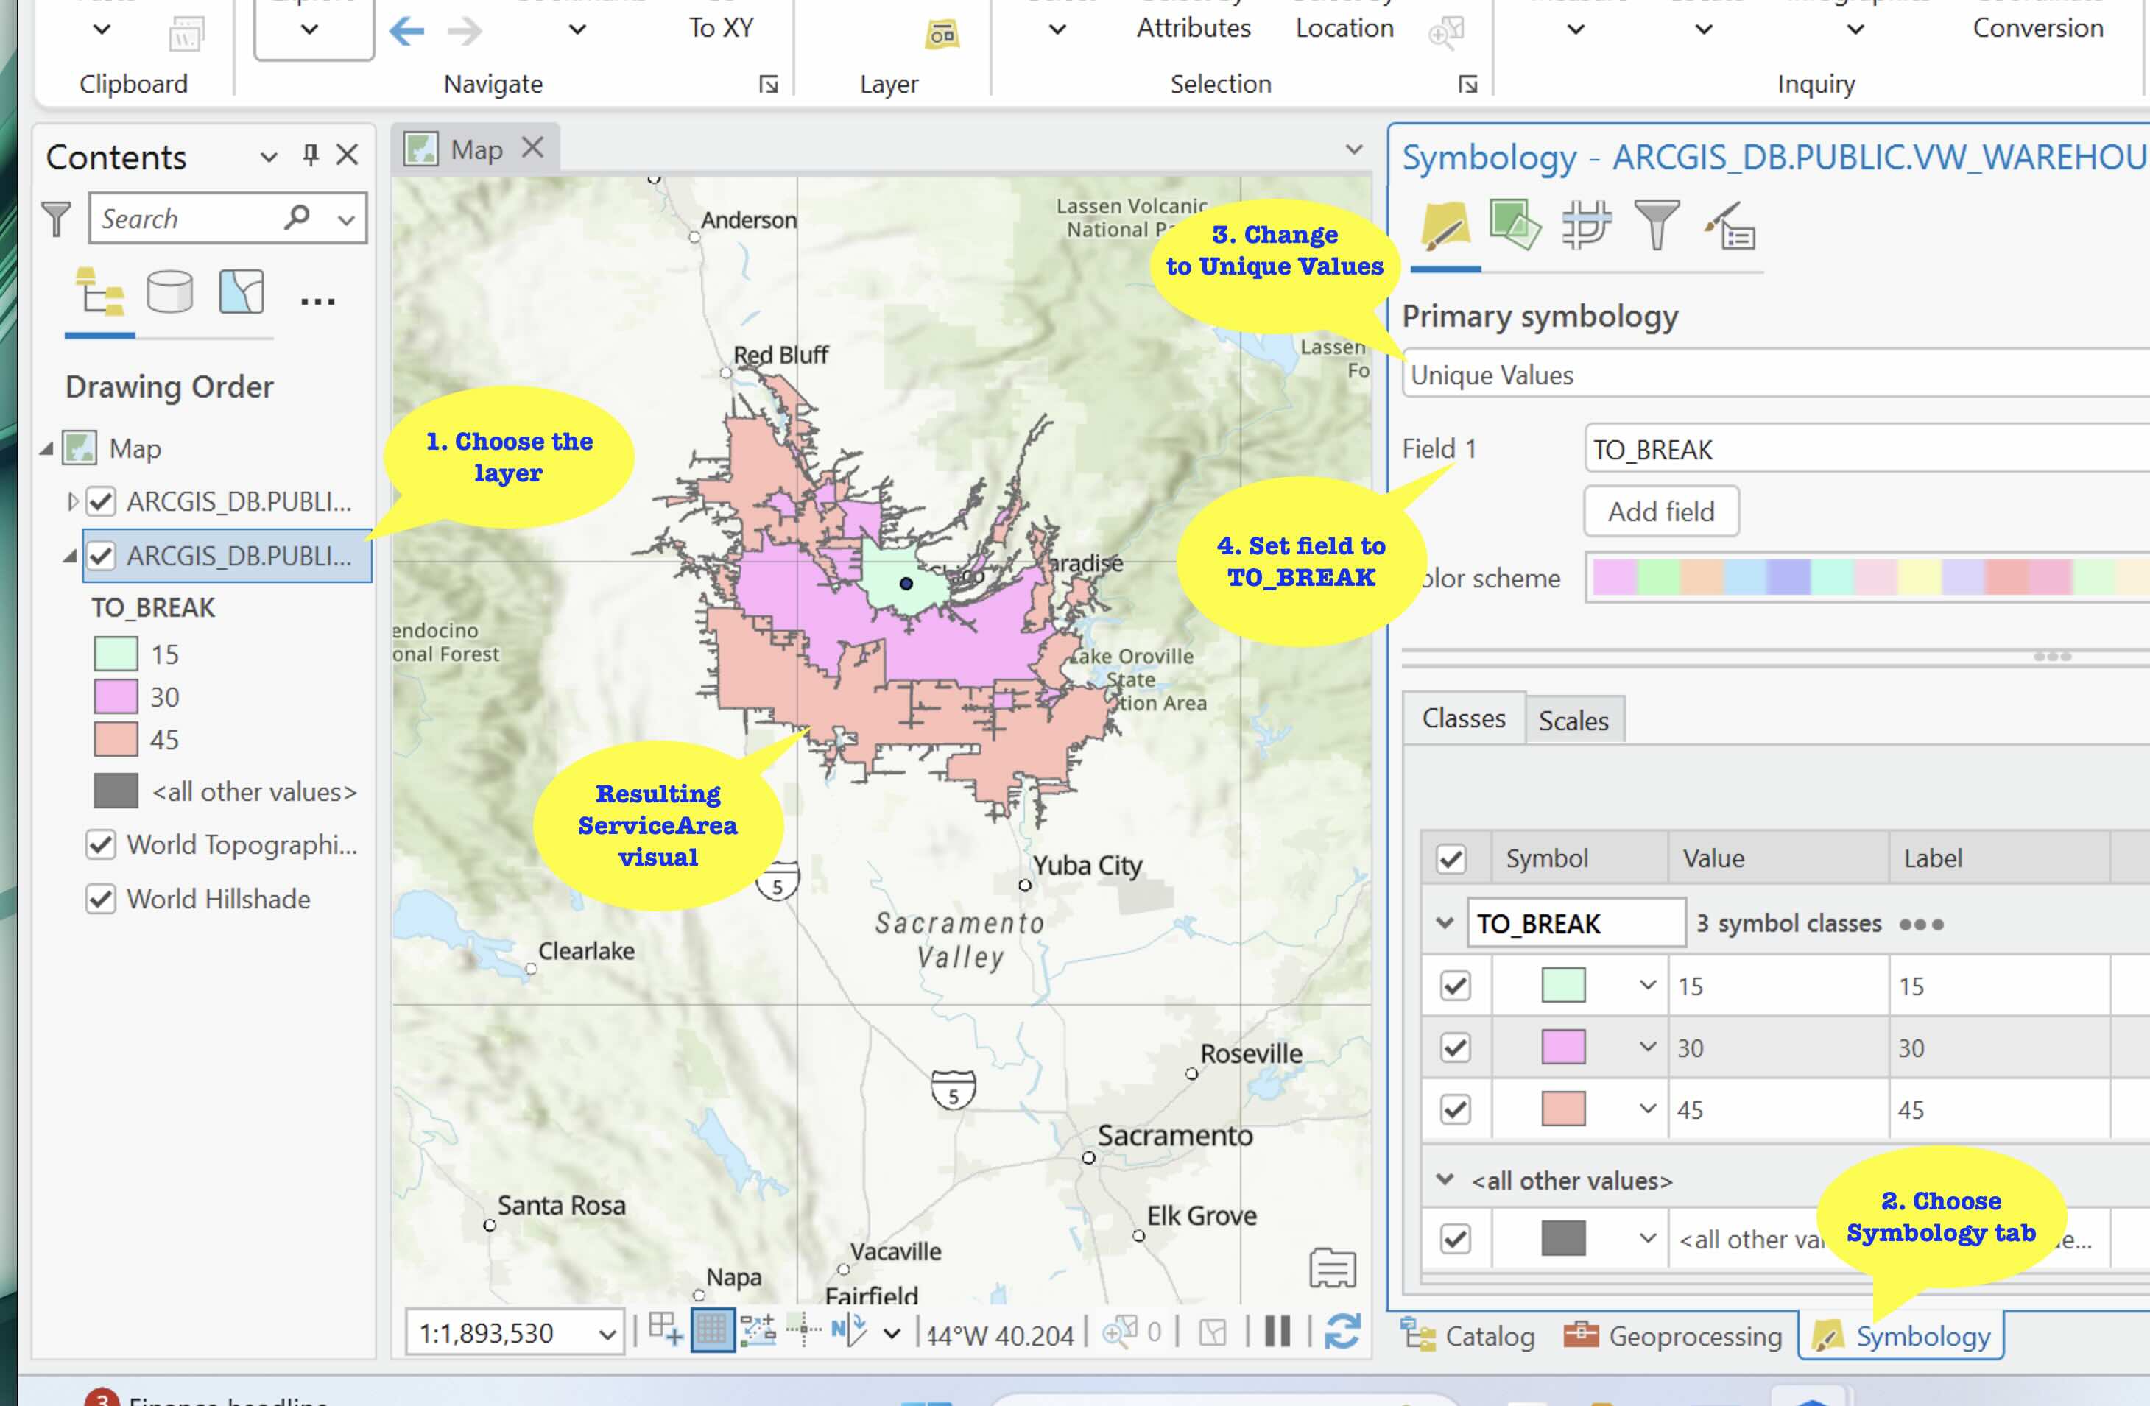
Task: Toggle World Hillshade layer visibility
Action: (x=101, y=900)
